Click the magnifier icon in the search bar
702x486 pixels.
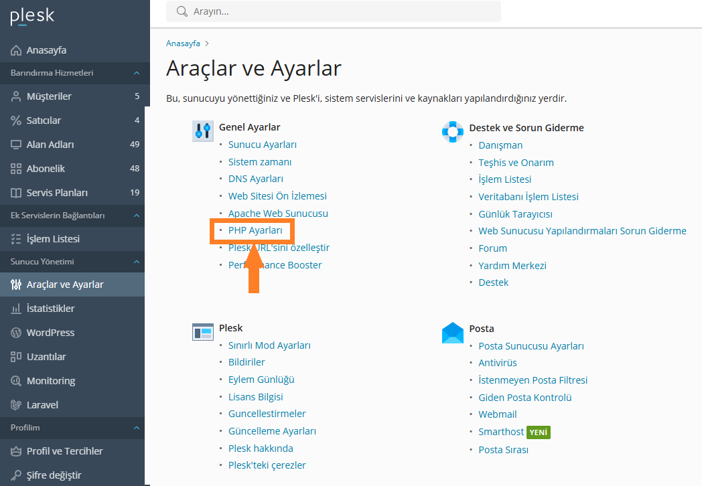point(181,11)
